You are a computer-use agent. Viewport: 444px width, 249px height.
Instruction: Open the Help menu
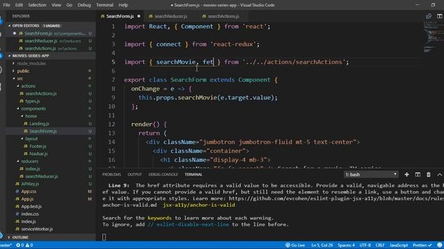[x=123, y=5]
